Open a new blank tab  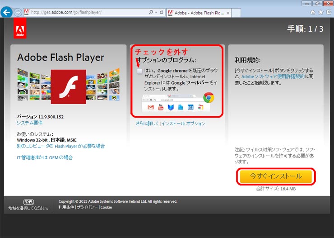236,13
